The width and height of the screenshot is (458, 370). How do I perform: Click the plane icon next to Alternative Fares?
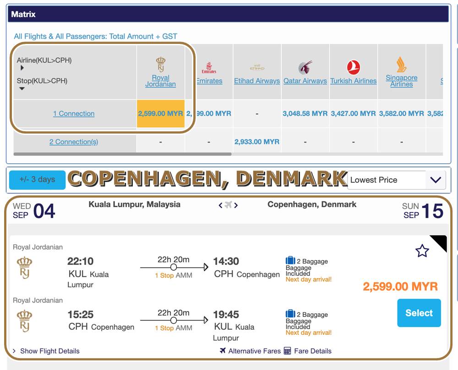point(223,350)
